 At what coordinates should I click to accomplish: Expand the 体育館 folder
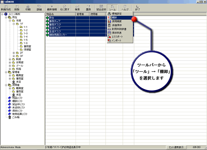tap(10, 63)
